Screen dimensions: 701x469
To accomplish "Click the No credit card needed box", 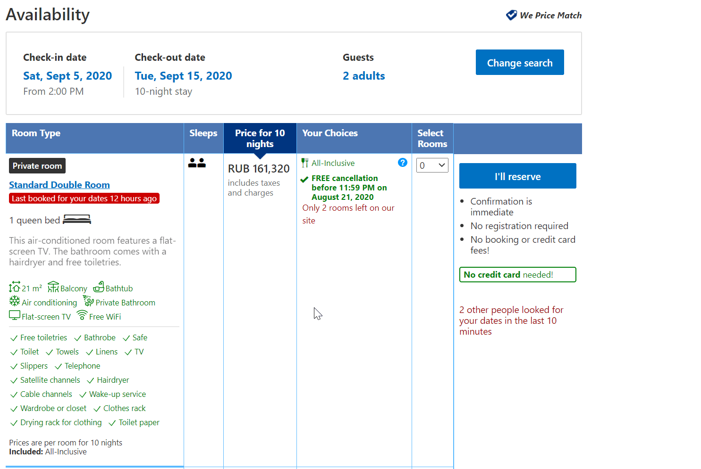I will click(518, 275).
